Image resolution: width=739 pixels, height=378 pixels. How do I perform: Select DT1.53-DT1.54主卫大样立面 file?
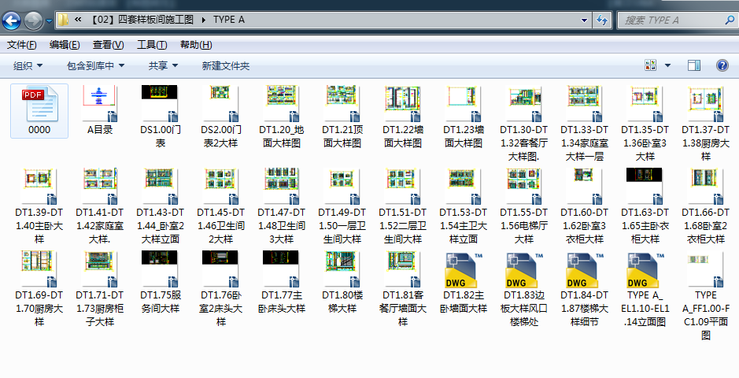[464, 207]
